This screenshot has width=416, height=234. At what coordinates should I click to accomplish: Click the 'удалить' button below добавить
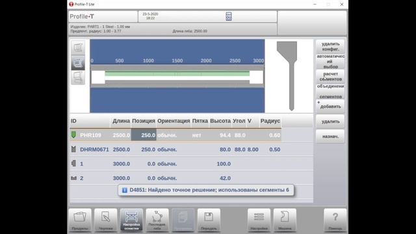coord(330,122)
